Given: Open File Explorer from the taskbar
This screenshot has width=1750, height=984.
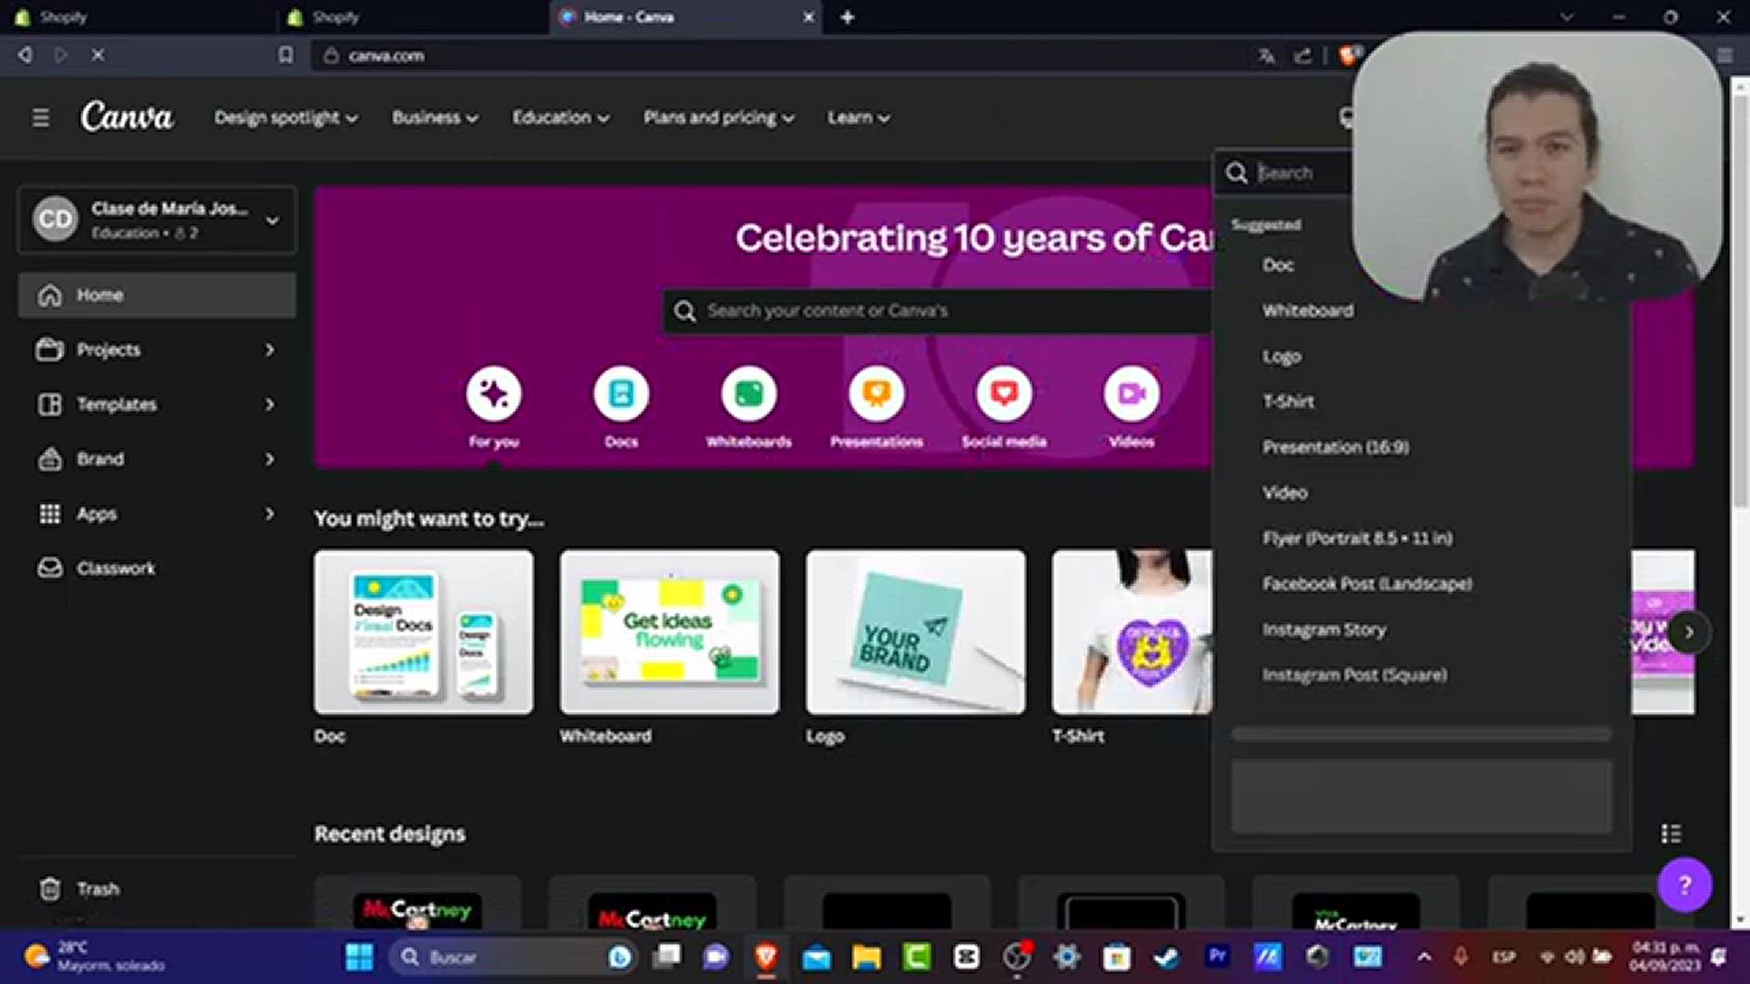Looking at the screenshot, I should click(866, 957).
